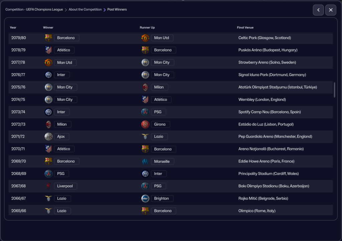Open Atlético button in 2074/75 runner-up
Viewport: 342px width, 241px height.
click(x=161, y=100)
